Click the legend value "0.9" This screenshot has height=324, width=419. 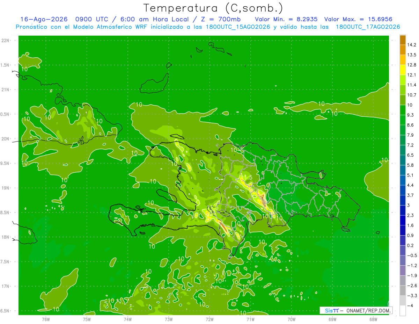point(411,235)
